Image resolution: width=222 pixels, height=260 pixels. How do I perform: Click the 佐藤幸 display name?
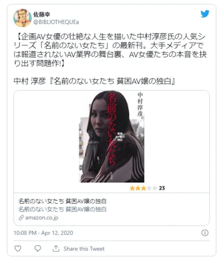41,14
